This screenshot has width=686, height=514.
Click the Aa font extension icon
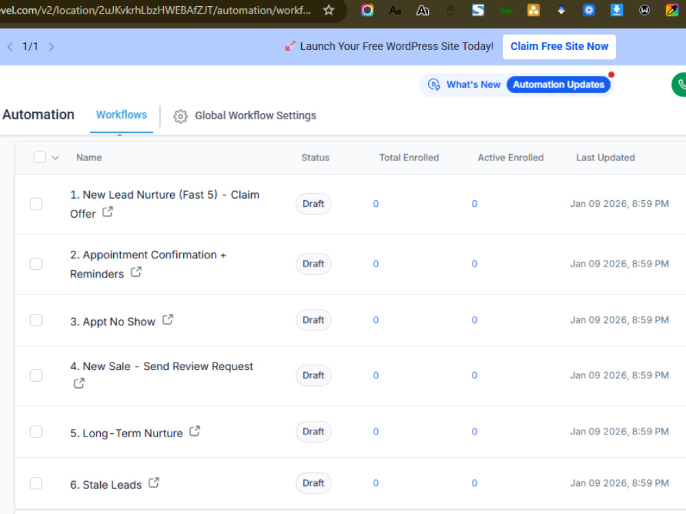click(395, 10)
